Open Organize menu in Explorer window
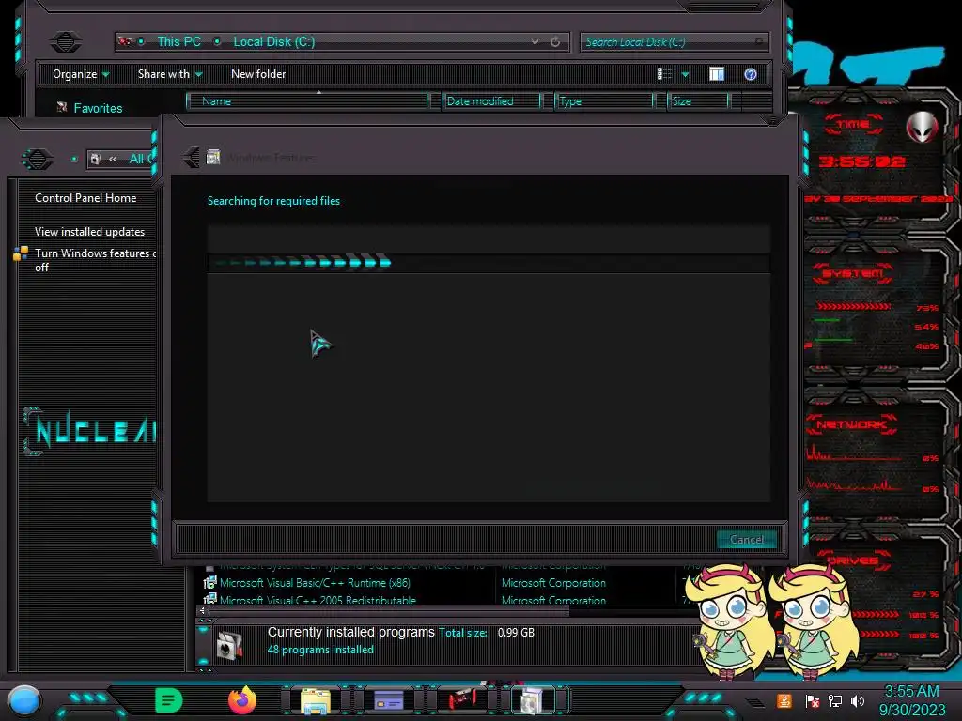Screen dimensions: 962x721 81,74
